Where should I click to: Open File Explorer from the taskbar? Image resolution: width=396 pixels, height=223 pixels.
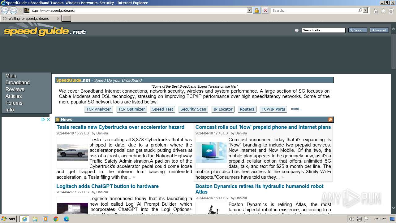pos(35,219)
